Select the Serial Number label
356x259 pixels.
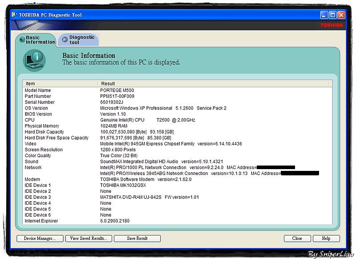pos(40,102)
